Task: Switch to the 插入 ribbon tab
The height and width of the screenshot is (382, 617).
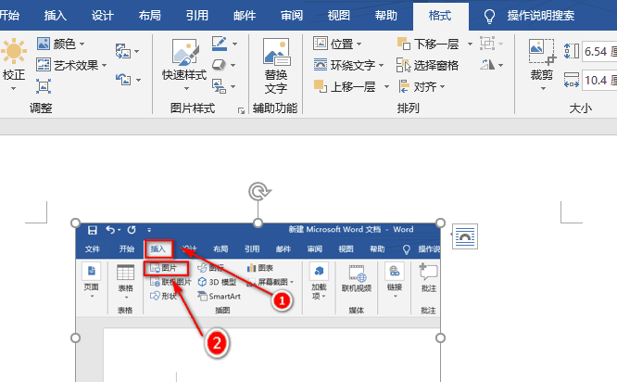Action: (x=55, y=16)
